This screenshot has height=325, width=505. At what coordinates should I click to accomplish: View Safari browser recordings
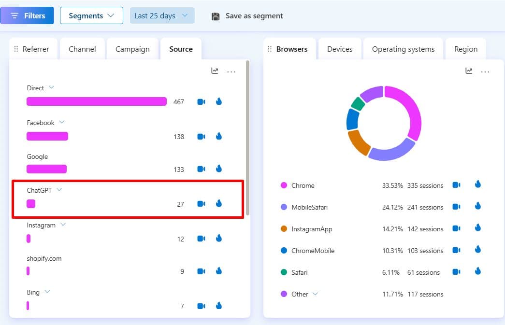click(456, 272)
